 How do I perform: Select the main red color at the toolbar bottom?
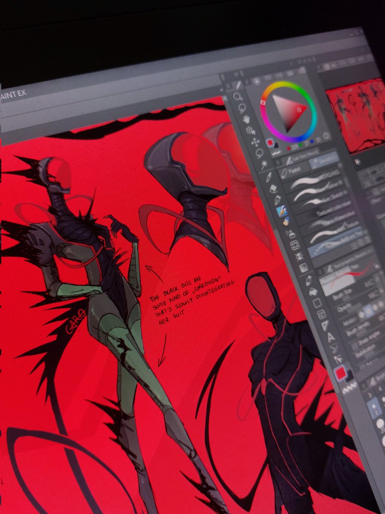[340, 372]
